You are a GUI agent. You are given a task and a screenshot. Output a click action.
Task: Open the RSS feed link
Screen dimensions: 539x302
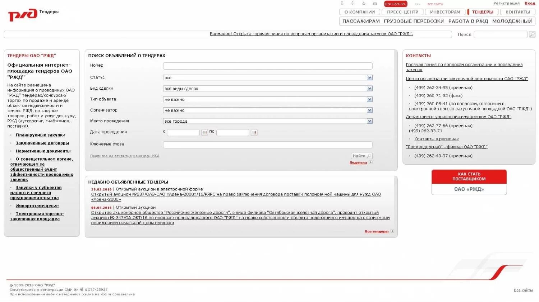point(417,4)
